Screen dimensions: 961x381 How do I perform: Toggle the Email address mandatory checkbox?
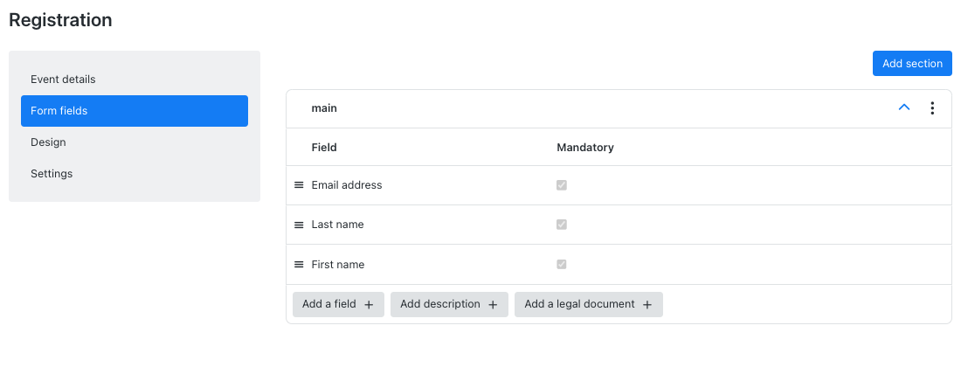562,185
